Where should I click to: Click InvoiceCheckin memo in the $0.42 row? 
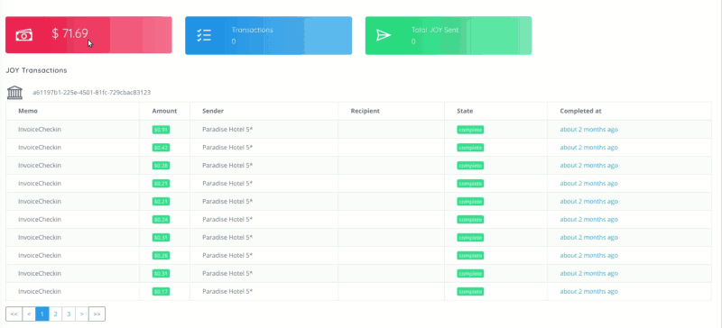point(40,148)
